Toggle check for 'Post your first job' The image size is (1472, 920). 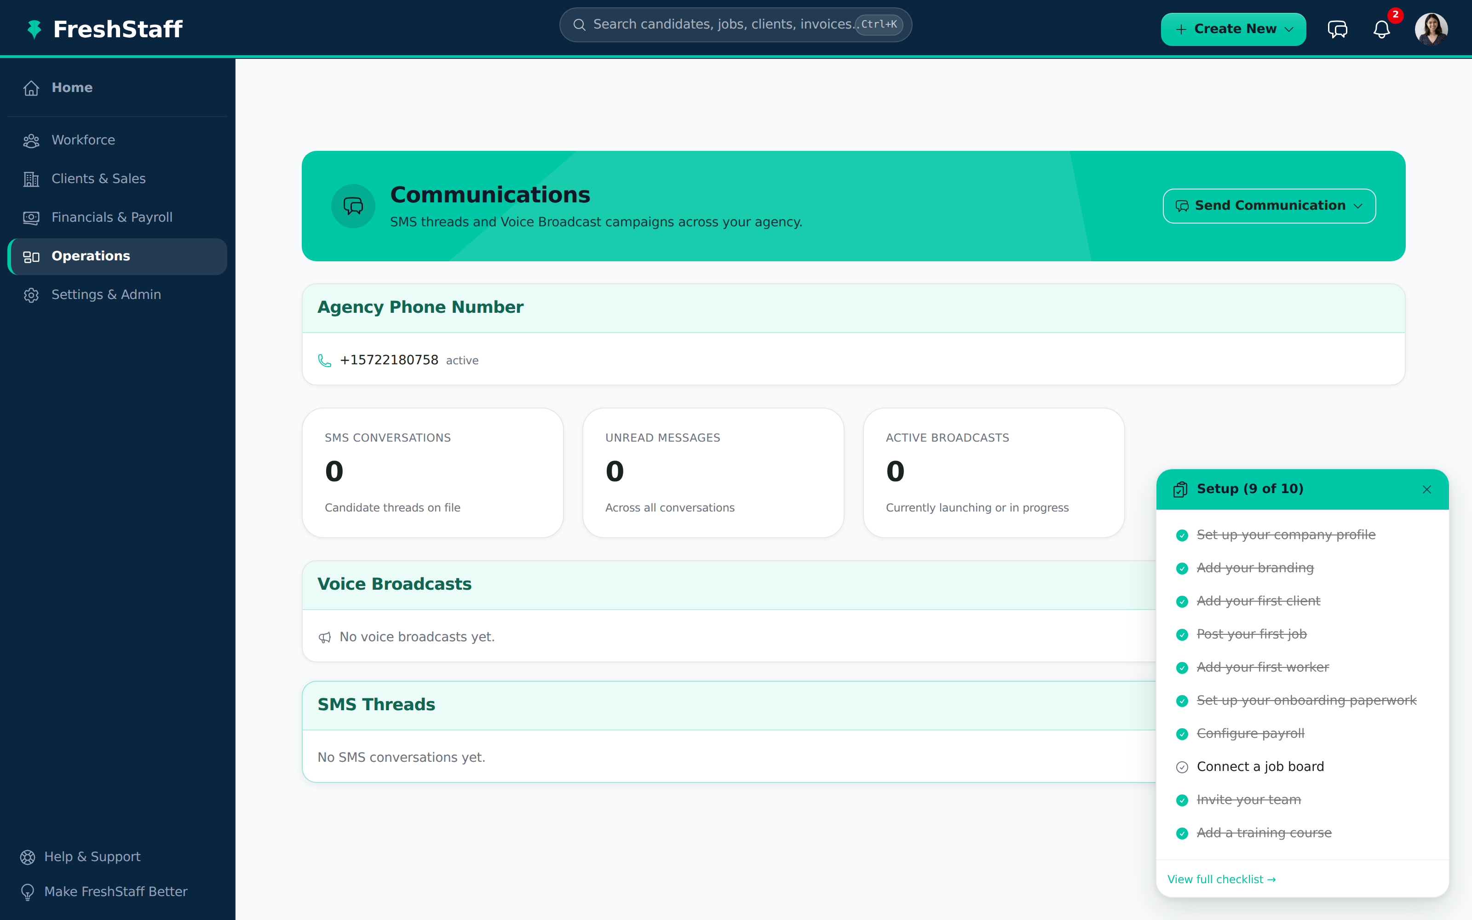pyautogui.click(x=1182, y=635)
